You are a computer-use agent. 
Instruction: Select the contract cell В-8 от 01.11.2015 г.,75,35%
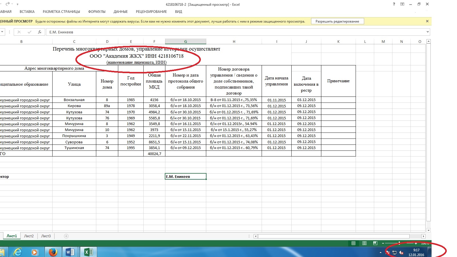234,100
